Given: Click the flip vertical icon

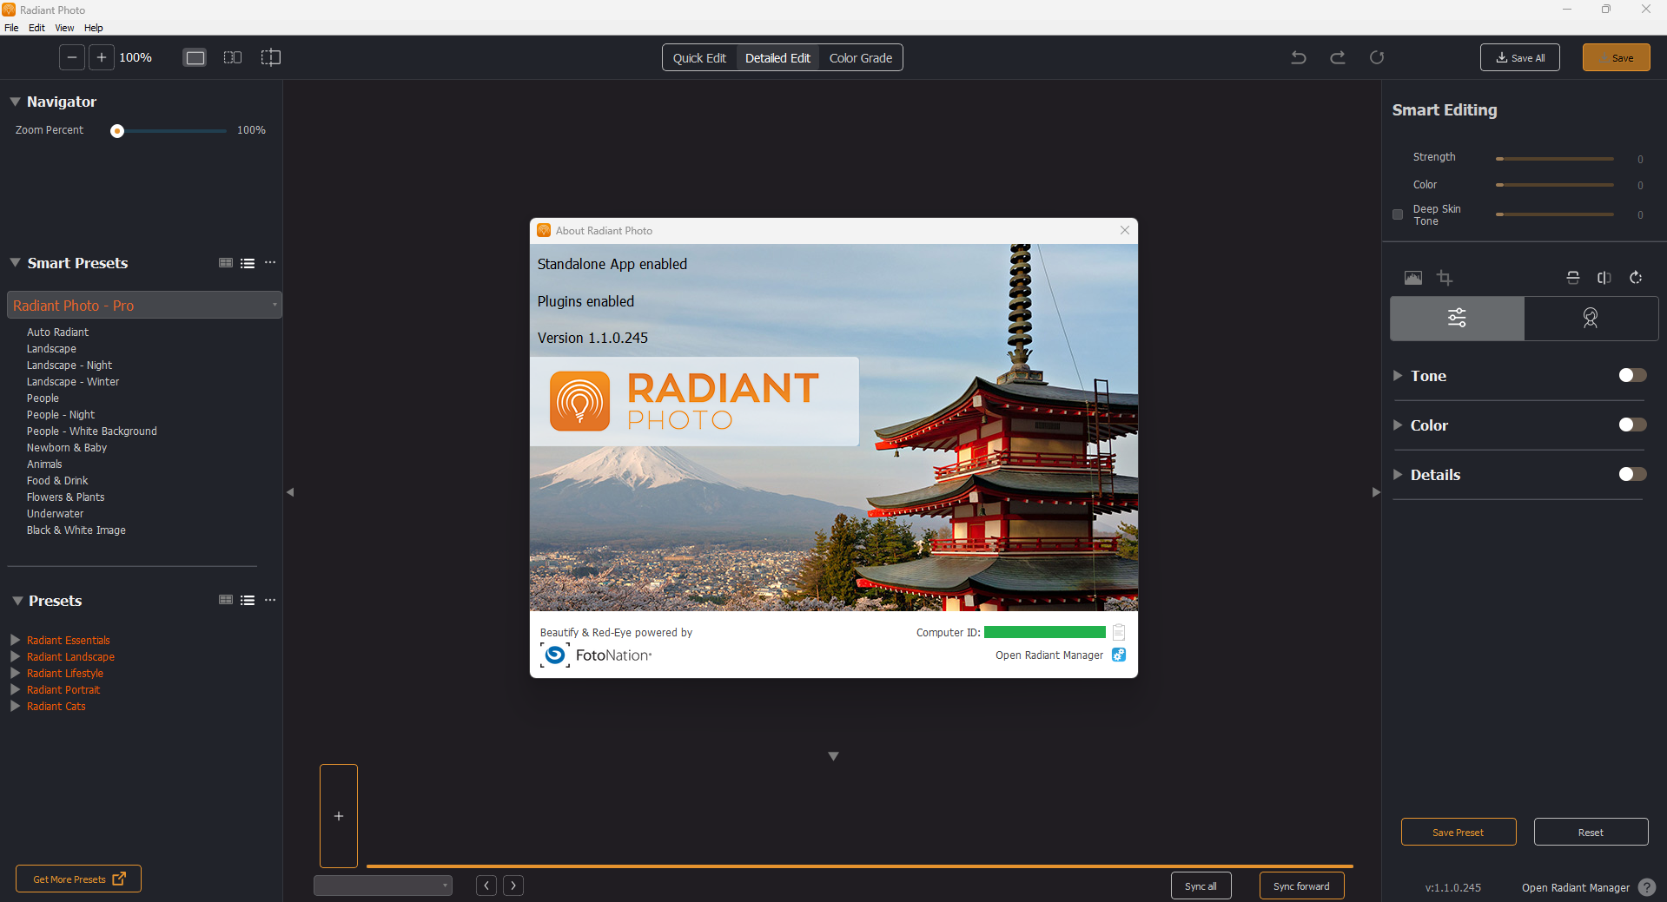Looking at the screenshot, I should pyautogui.click(x=1573, y=278).
